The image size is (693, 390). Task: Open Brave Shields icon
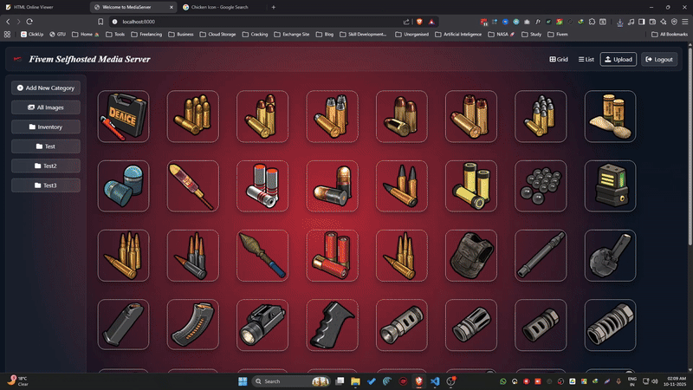(419, 22)
